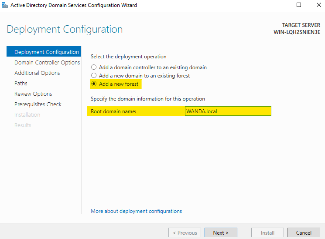Select the Results step in sidebar
Viewport: 325px width, 239px height.
(23, 125)
